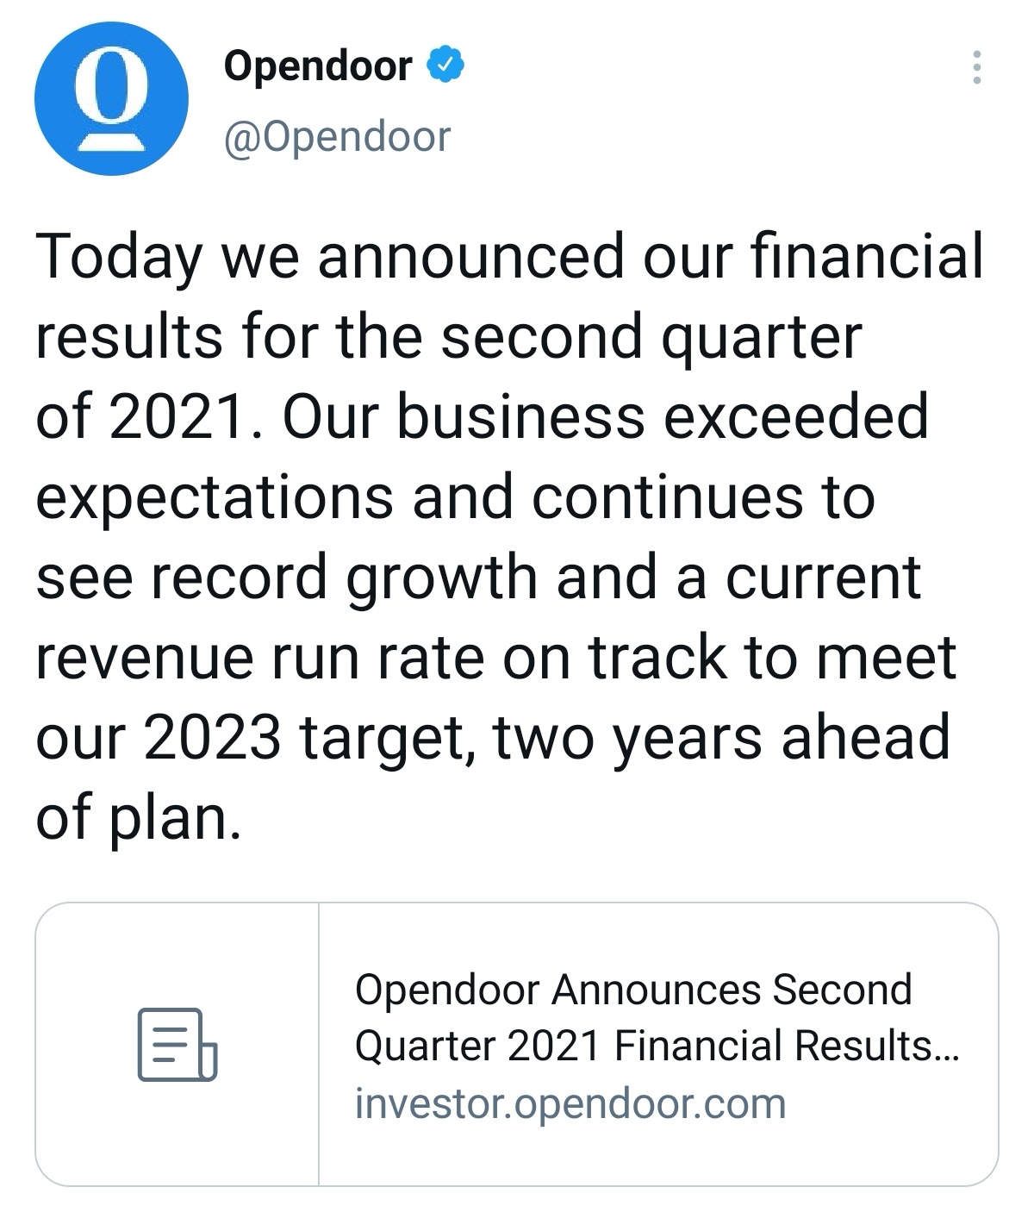This screenshot has width=1034, height=1212.
Task: Open the Opendoor profile avatar
Action: pyautogui.click(x=111, y=99)
